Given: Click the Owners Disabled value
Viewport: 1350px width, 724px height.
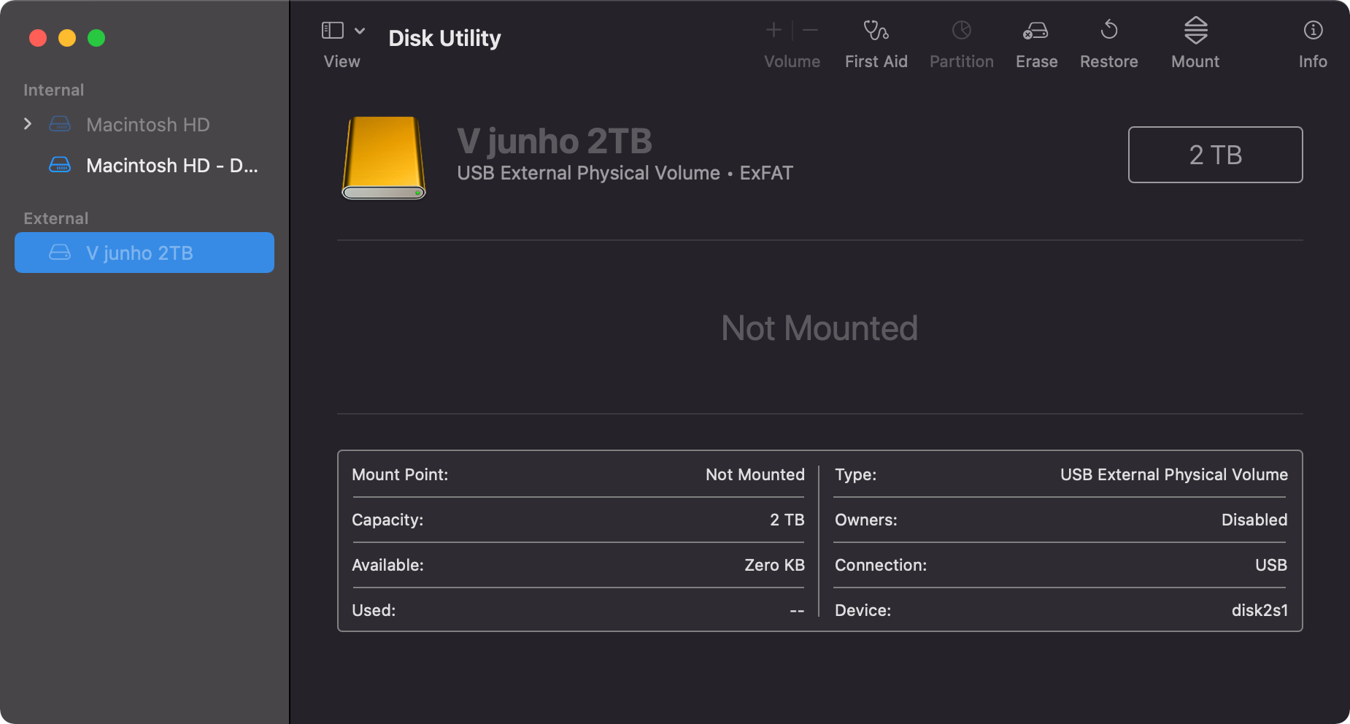Looking at the screenshot, I should point(1254,520).
